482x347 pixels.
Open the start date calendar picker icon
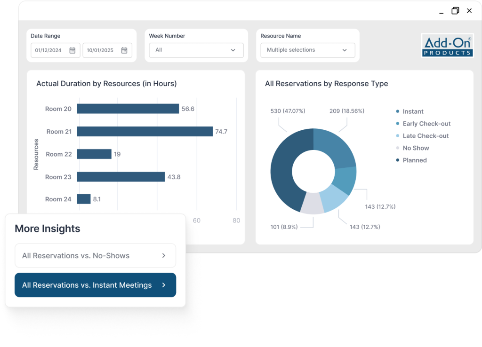click(x=72, y=50)
